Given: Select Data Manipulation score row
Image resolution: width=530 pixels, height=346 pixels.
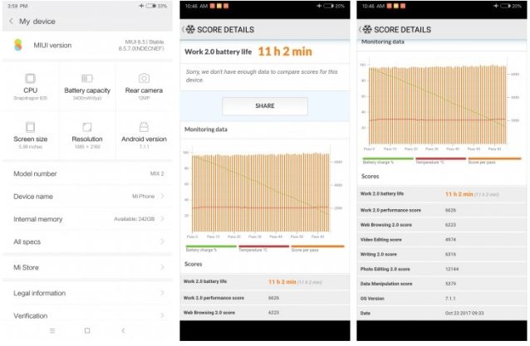Looking at the screenshot, I should [442, 284].
